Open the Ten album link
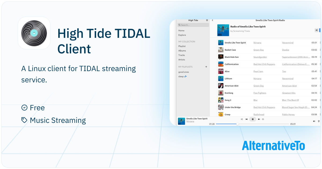The image size is (322, 169). pos(284,72)
